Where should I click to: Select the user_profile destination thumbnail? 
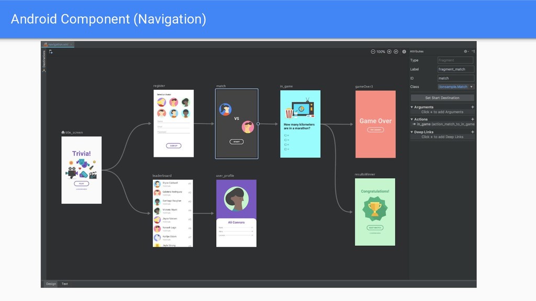[236, 213]
